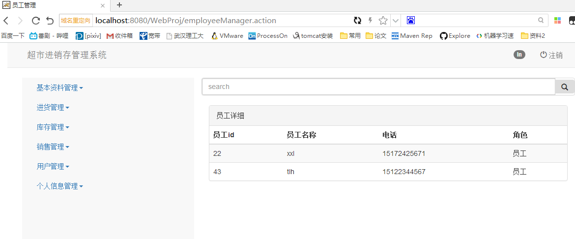Click the 超市进销存管理系统 brand title

coord(67,55)
